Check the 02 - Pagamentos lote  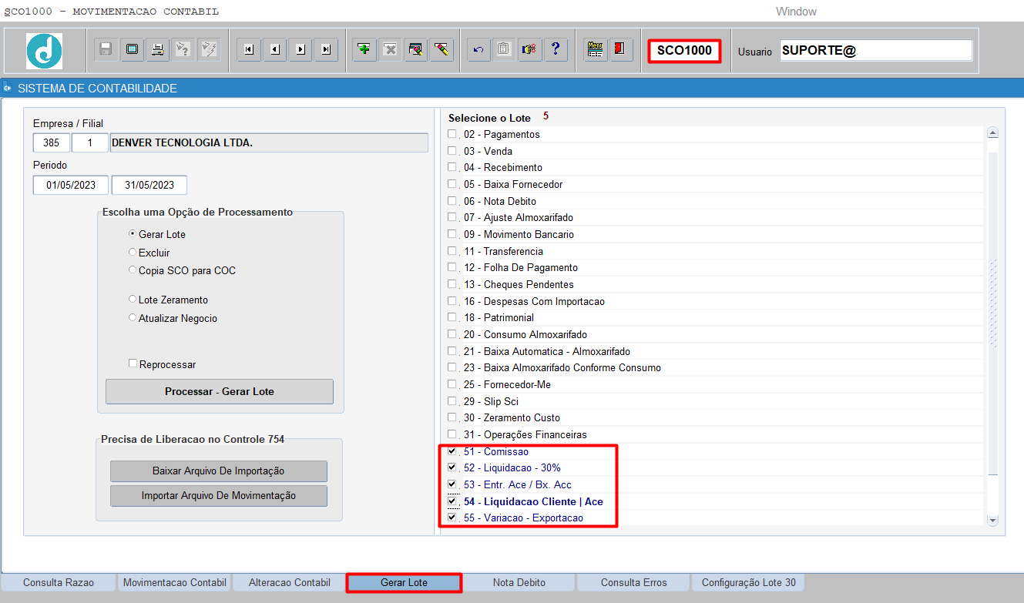(452, 134)
